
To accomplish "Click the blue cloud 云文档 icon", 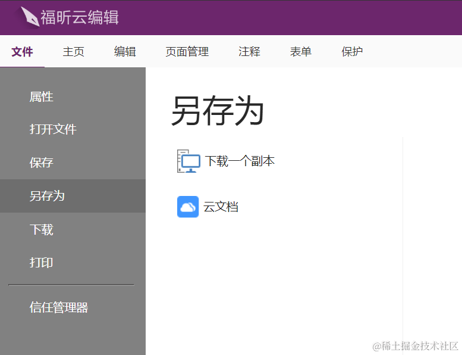I will click(x=188, y=207).
